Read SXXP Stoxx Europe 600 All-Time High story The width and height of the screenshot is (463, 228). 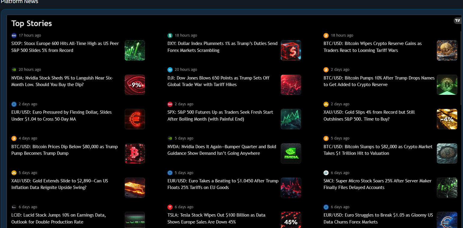65,47
